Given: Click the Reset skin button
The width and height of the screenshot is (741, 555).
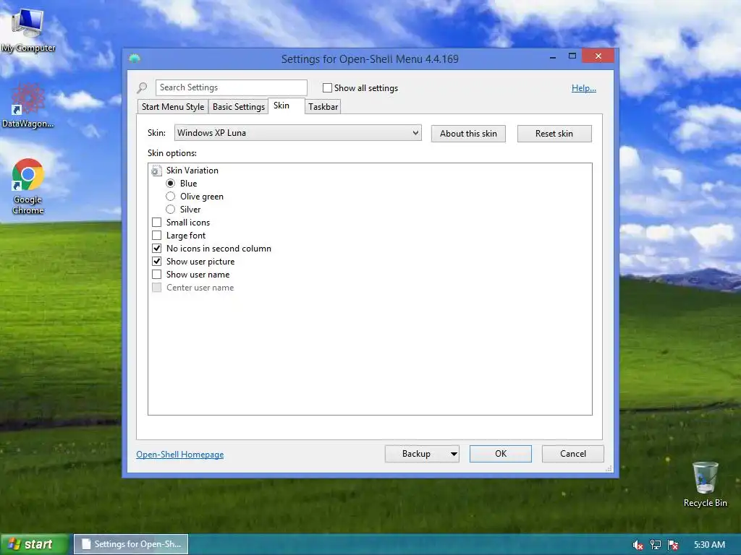Looking at the screenshot, I should 554,134.
